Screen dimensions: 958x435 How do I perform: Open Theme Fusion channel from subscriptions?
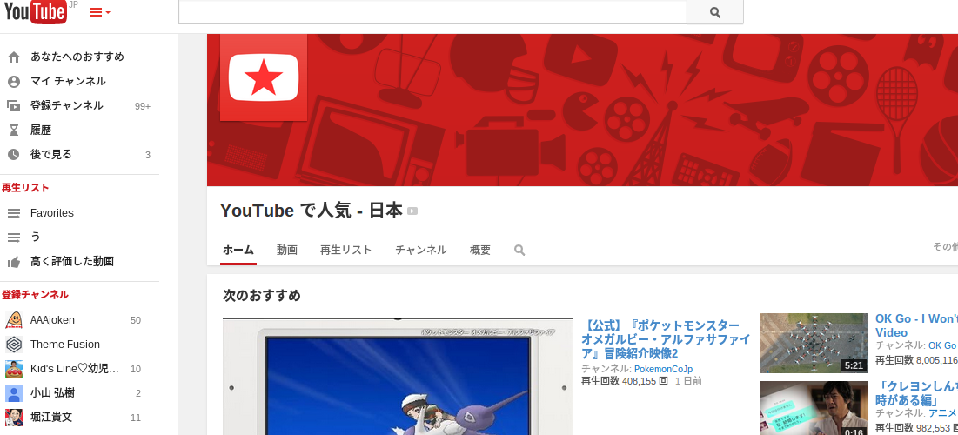pos(64,345)
